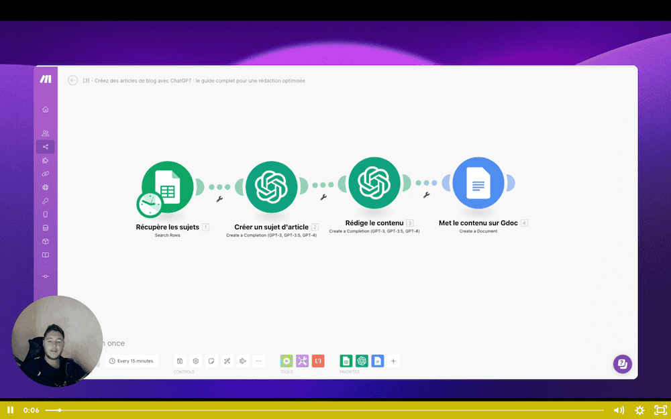Open the Google Docs 'Met le contenu sur Gdoc' module
Screen dimensions: 671x419
click(x=478, y=183)
